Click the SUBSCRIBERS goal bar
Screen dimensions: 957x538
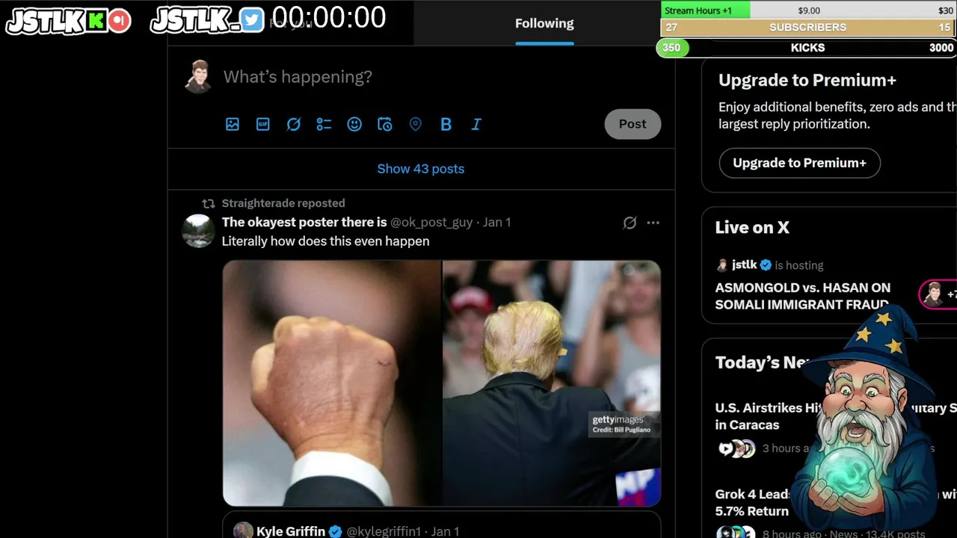tap(808, 28)
